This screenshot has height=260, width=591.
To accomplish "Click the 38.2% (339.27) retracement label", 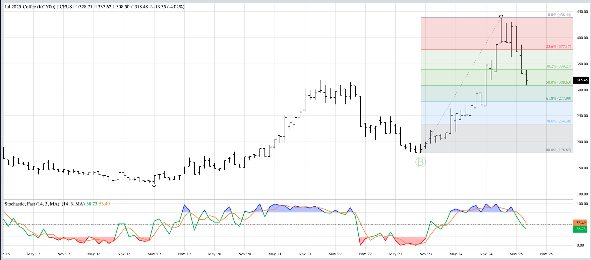I will (x=558, y=66).
